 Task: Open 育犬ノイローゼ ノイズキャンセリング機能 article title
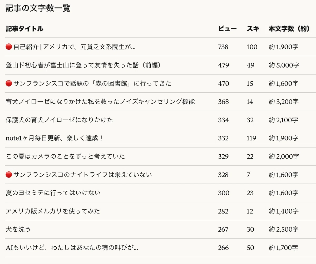tap(100, 101)
